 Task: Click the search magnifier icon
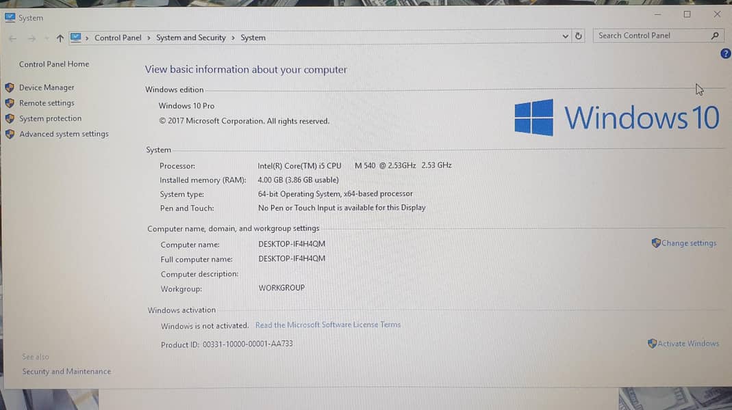[x=715, y=36]
